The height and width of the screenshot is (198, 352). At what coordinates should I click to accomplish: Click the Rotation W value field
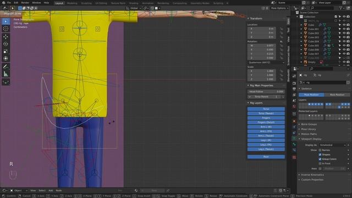click(262, 46)
